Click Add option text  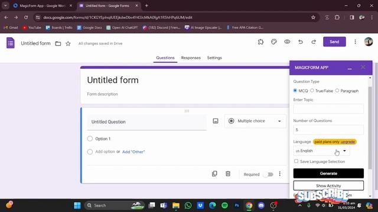[105, 152]
